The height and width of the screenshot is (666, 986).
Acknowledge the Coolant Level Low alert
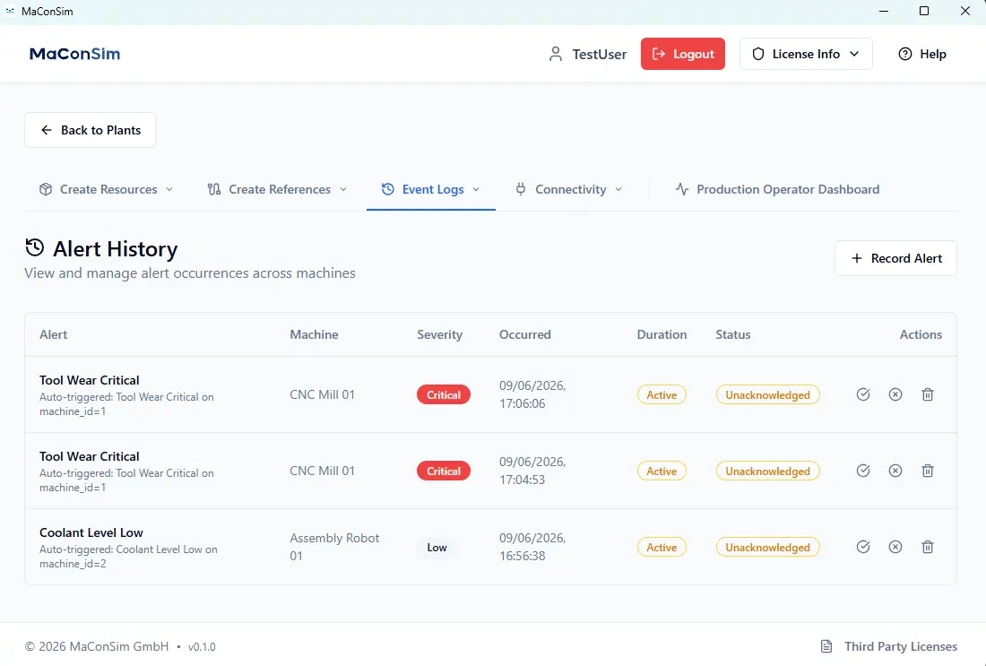[862, 547]
